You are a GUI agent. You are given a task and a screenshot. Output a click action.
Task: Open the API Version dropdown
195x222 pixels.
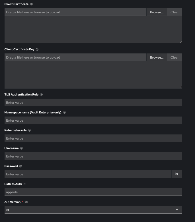93,210
